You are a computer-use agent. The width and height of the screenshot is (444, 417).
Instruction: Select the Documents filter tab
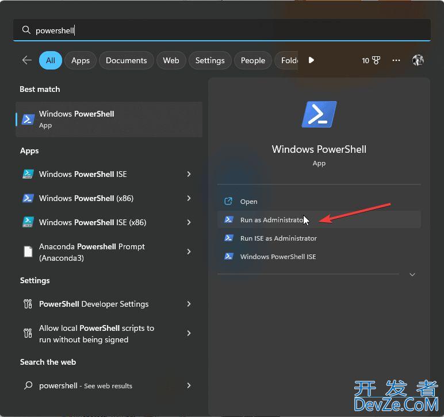pos(126,60)
